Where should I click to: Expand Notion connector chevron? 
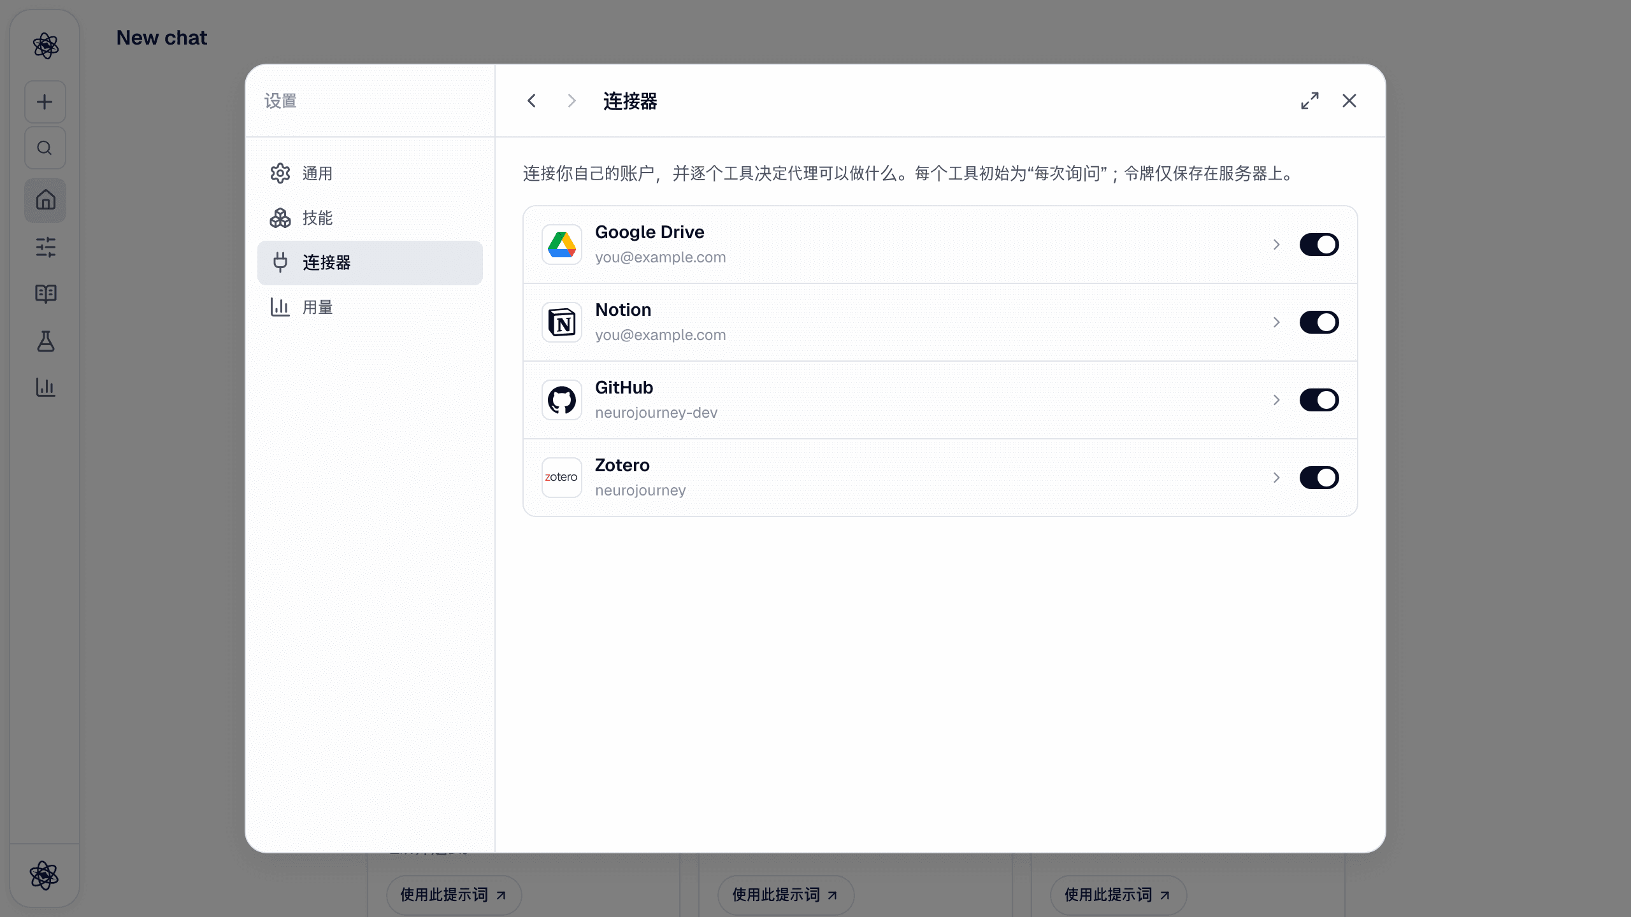click(x=1276, y=322)
